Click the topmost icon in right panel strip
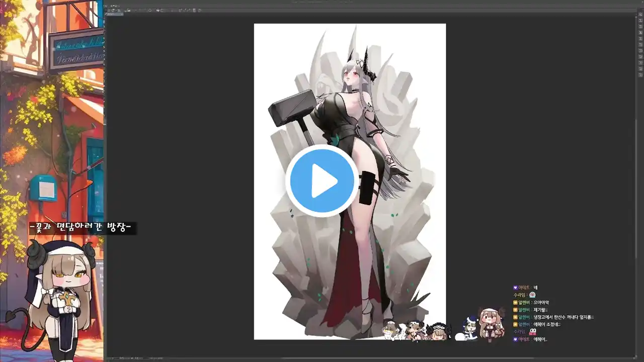644x362 pixels. [x=640, y=14]
